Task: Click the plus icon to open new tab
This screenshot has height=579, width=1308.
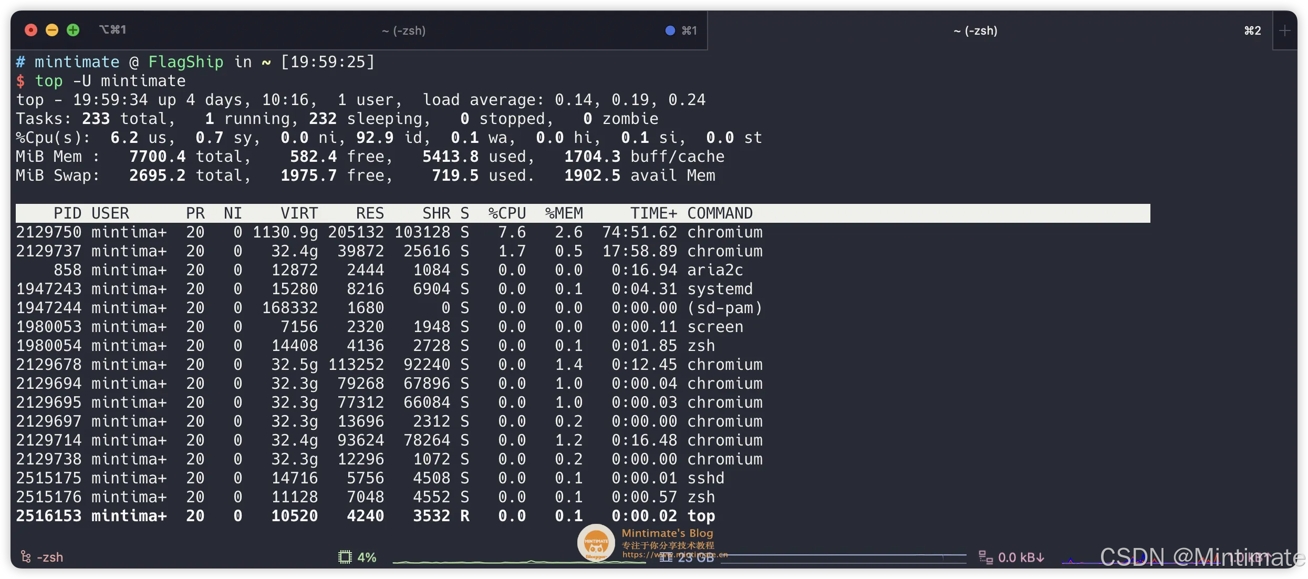Action: 1285,30
